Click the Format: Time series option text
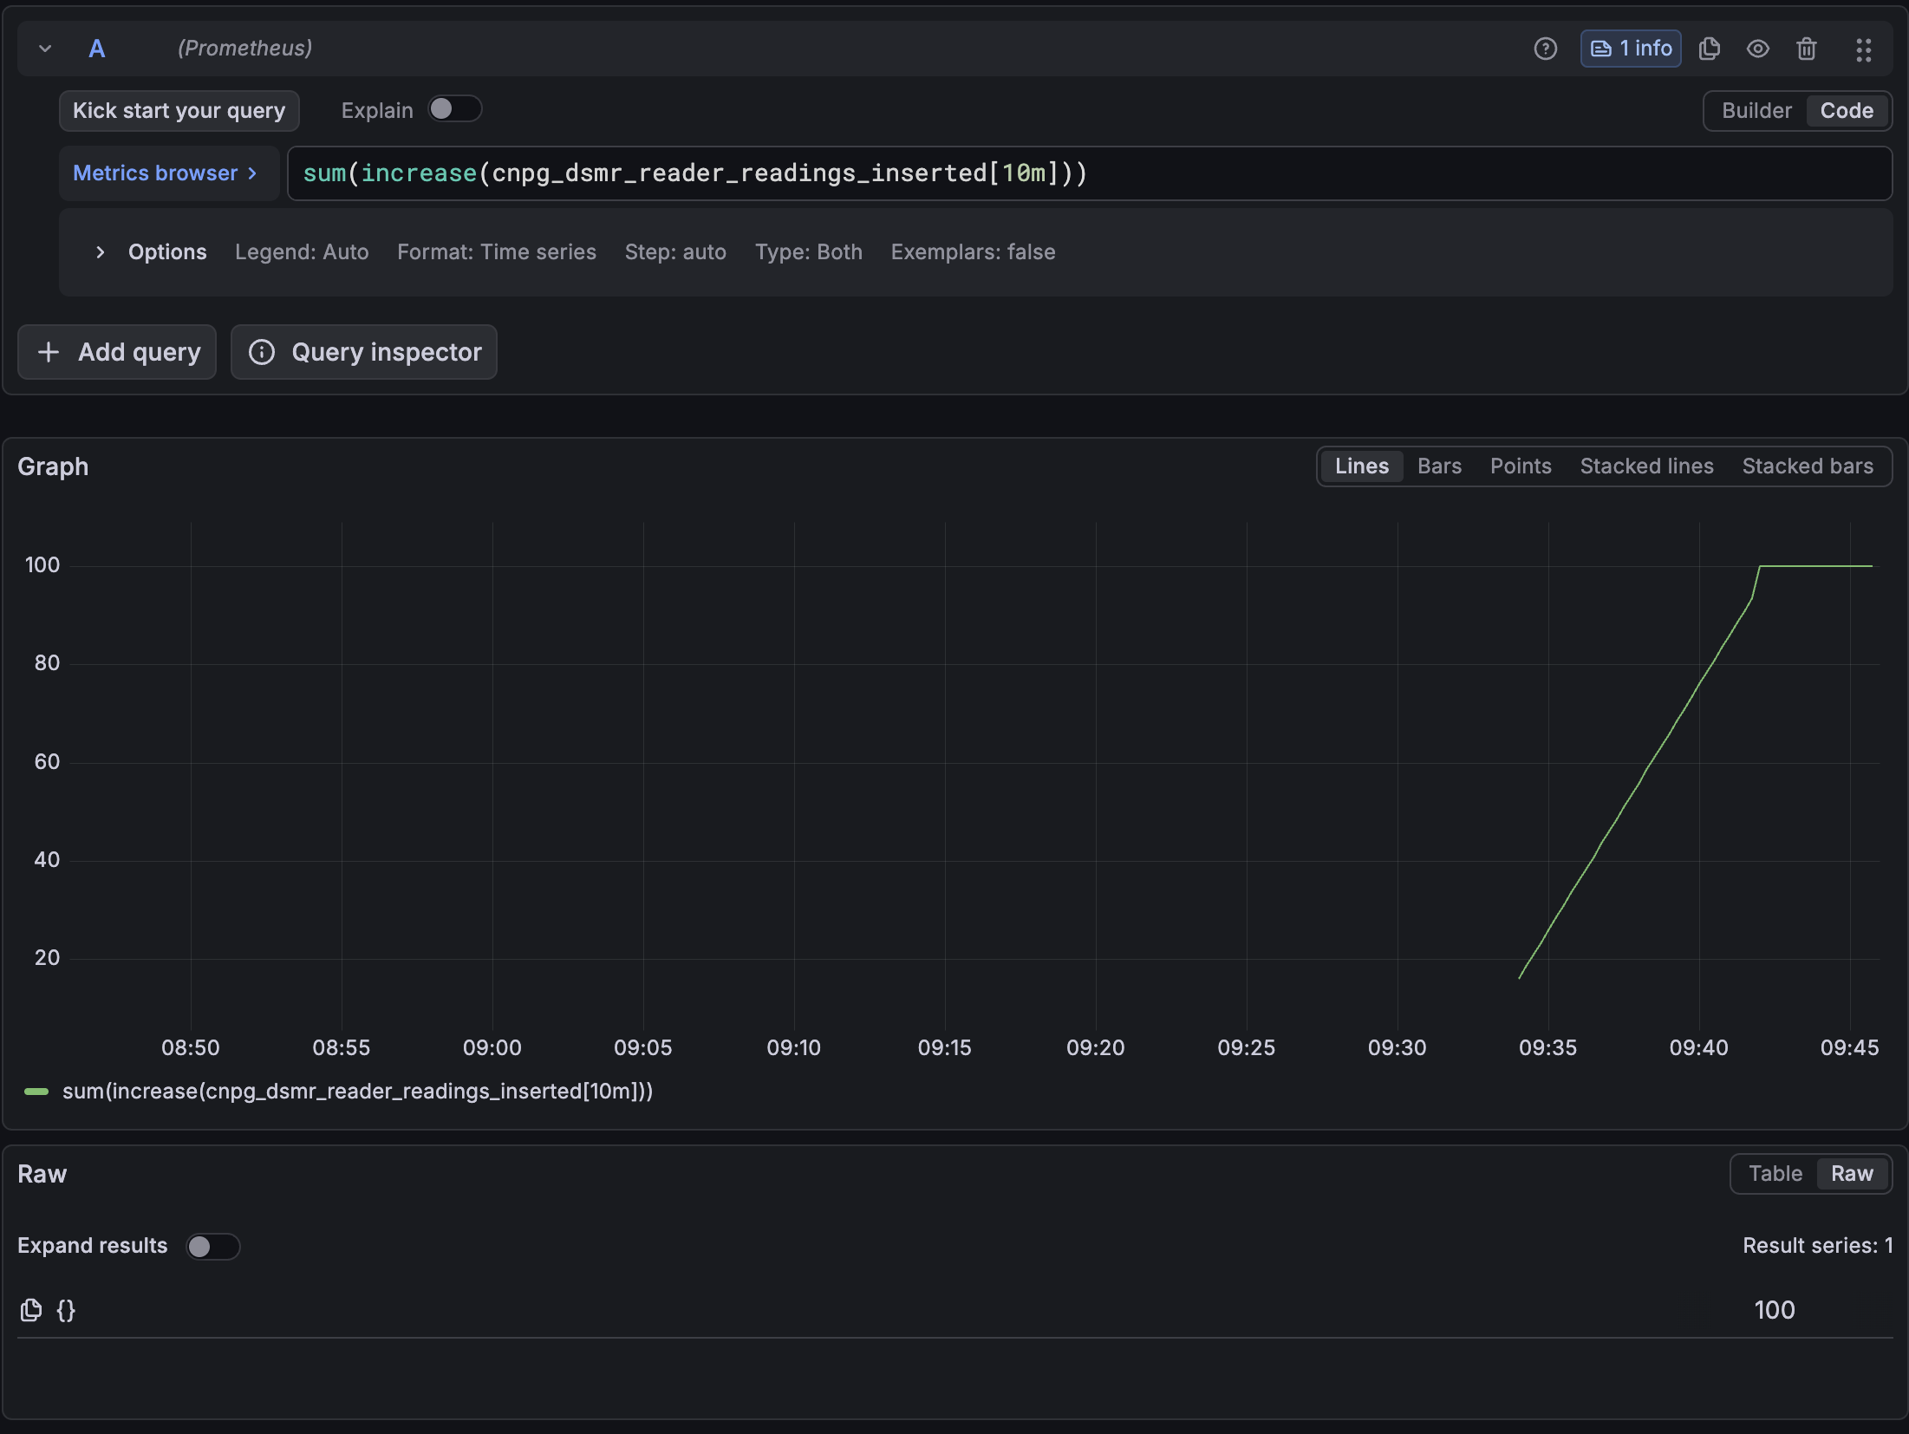Screen dimensions: 1909x1434 497,252
